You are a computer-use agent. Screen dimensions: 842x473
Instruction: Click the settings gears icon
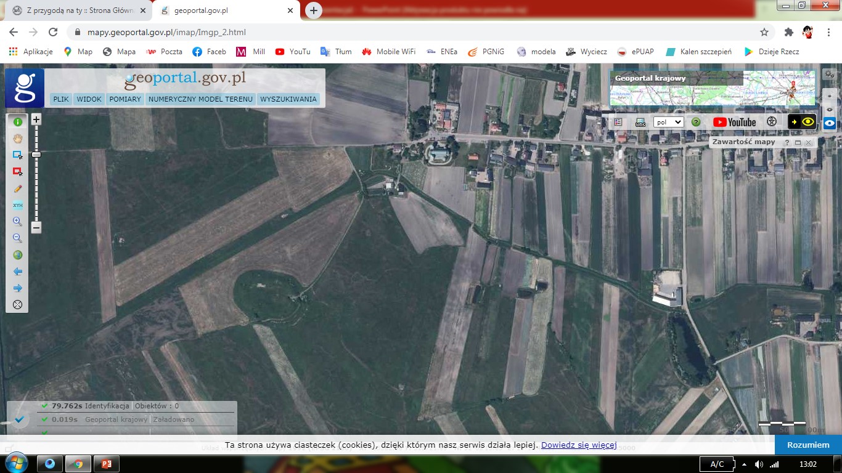[x=830, y=74]
